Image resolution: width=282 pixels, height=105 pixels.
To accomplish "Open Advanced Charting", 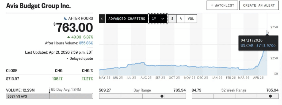I will pos(127,18).
